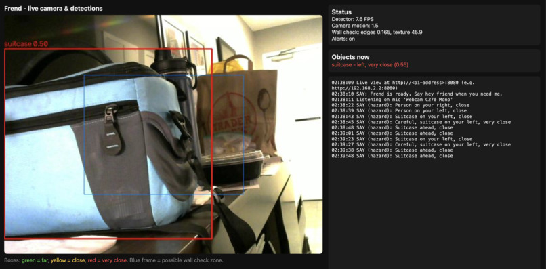The height and width of the screenshot is (269, 546).
Task: Select the 02:39:23 'Suitcase on your left' log line
Action: coord(402,139)
